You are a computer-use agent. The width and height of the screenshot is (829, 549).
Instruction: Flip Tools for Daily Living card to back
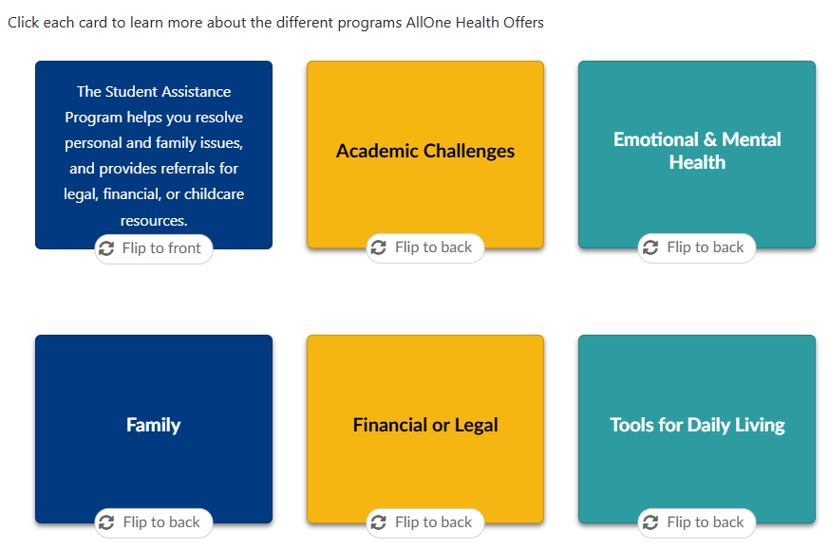point(697,522)
